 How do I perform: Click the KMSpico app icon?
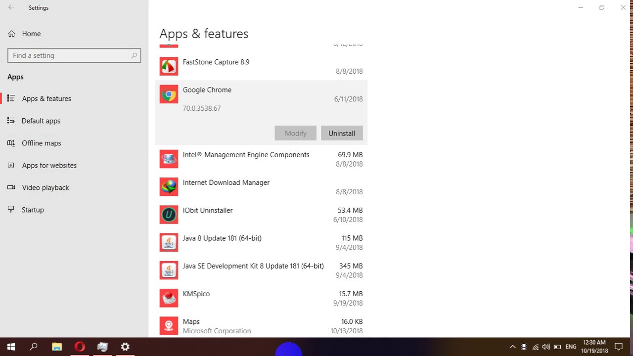point(169,298)
